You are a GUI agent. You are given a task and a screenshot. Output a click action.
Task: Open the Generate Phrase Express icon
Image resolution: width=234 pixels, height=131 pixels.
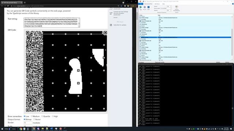click(177, 8)
